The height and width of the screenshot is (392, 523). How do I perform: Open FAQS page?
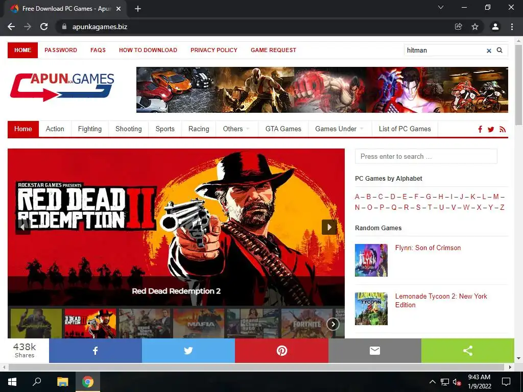(x=98, y=50)
